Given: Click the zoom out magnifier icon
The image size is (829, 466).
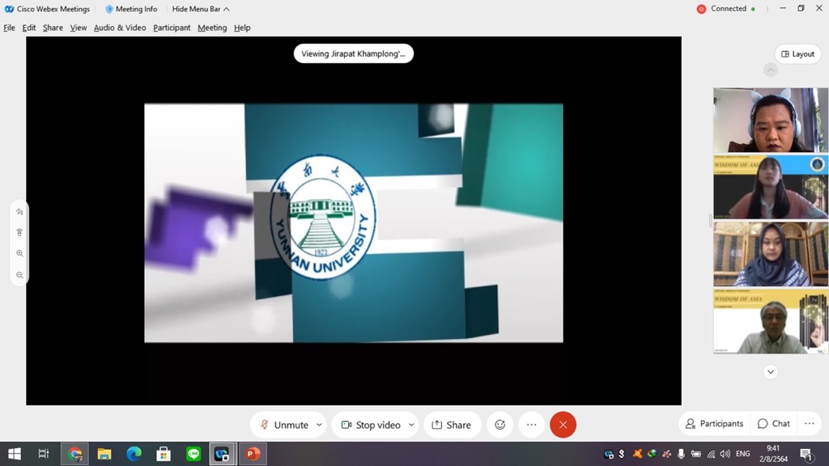Looking at the screenshot, I should 19,275.
